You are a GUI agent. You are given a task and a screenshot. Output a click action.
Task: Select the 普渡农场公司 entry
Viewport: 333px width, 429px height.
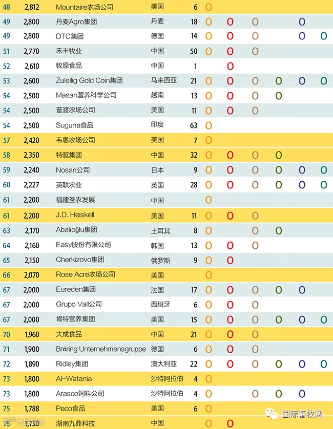pos(75,110)
